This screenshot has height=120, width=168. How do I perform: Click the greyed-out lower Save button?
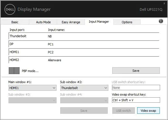coord(84,111)
